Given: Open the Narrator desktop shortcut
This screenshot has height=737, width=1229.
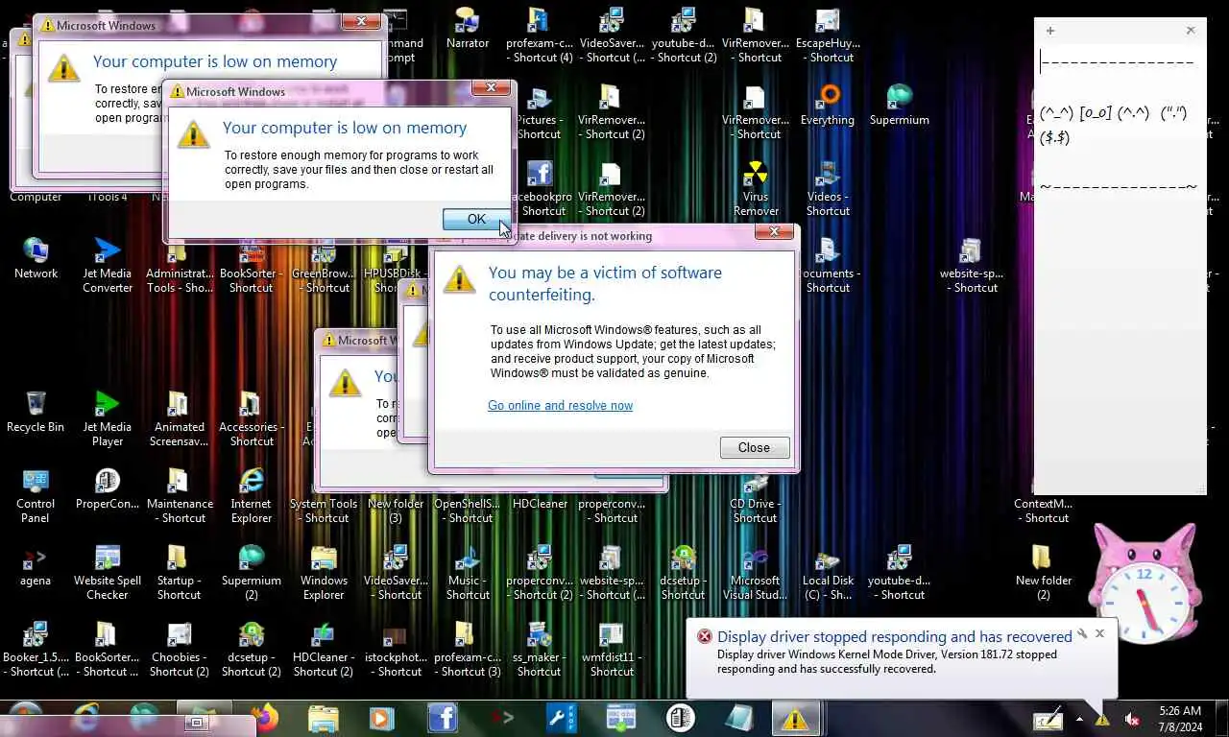Looking at the screenshot, I should pyautogui.click(x=468, y=29).
